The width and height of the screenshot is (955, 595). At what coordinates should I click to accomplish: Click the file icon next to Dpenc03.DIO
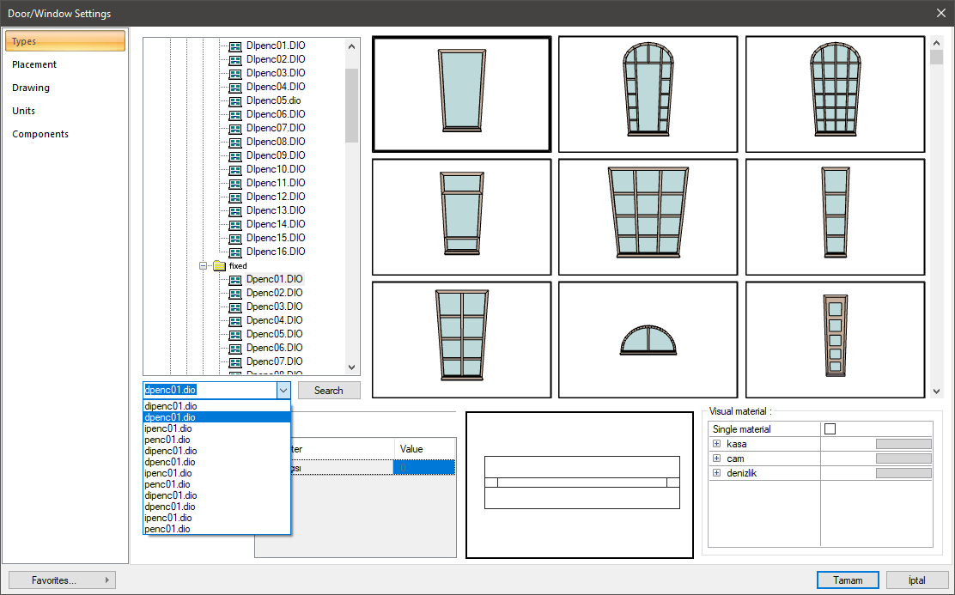235,307
